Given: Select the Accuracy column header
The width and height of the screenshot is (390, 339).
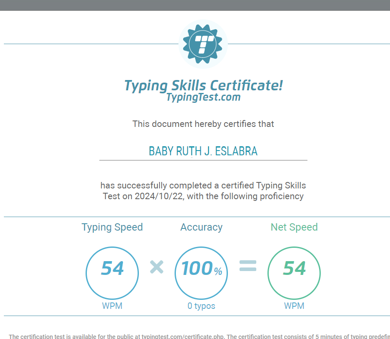Looking at the screenshot, I should pos(201,227).
